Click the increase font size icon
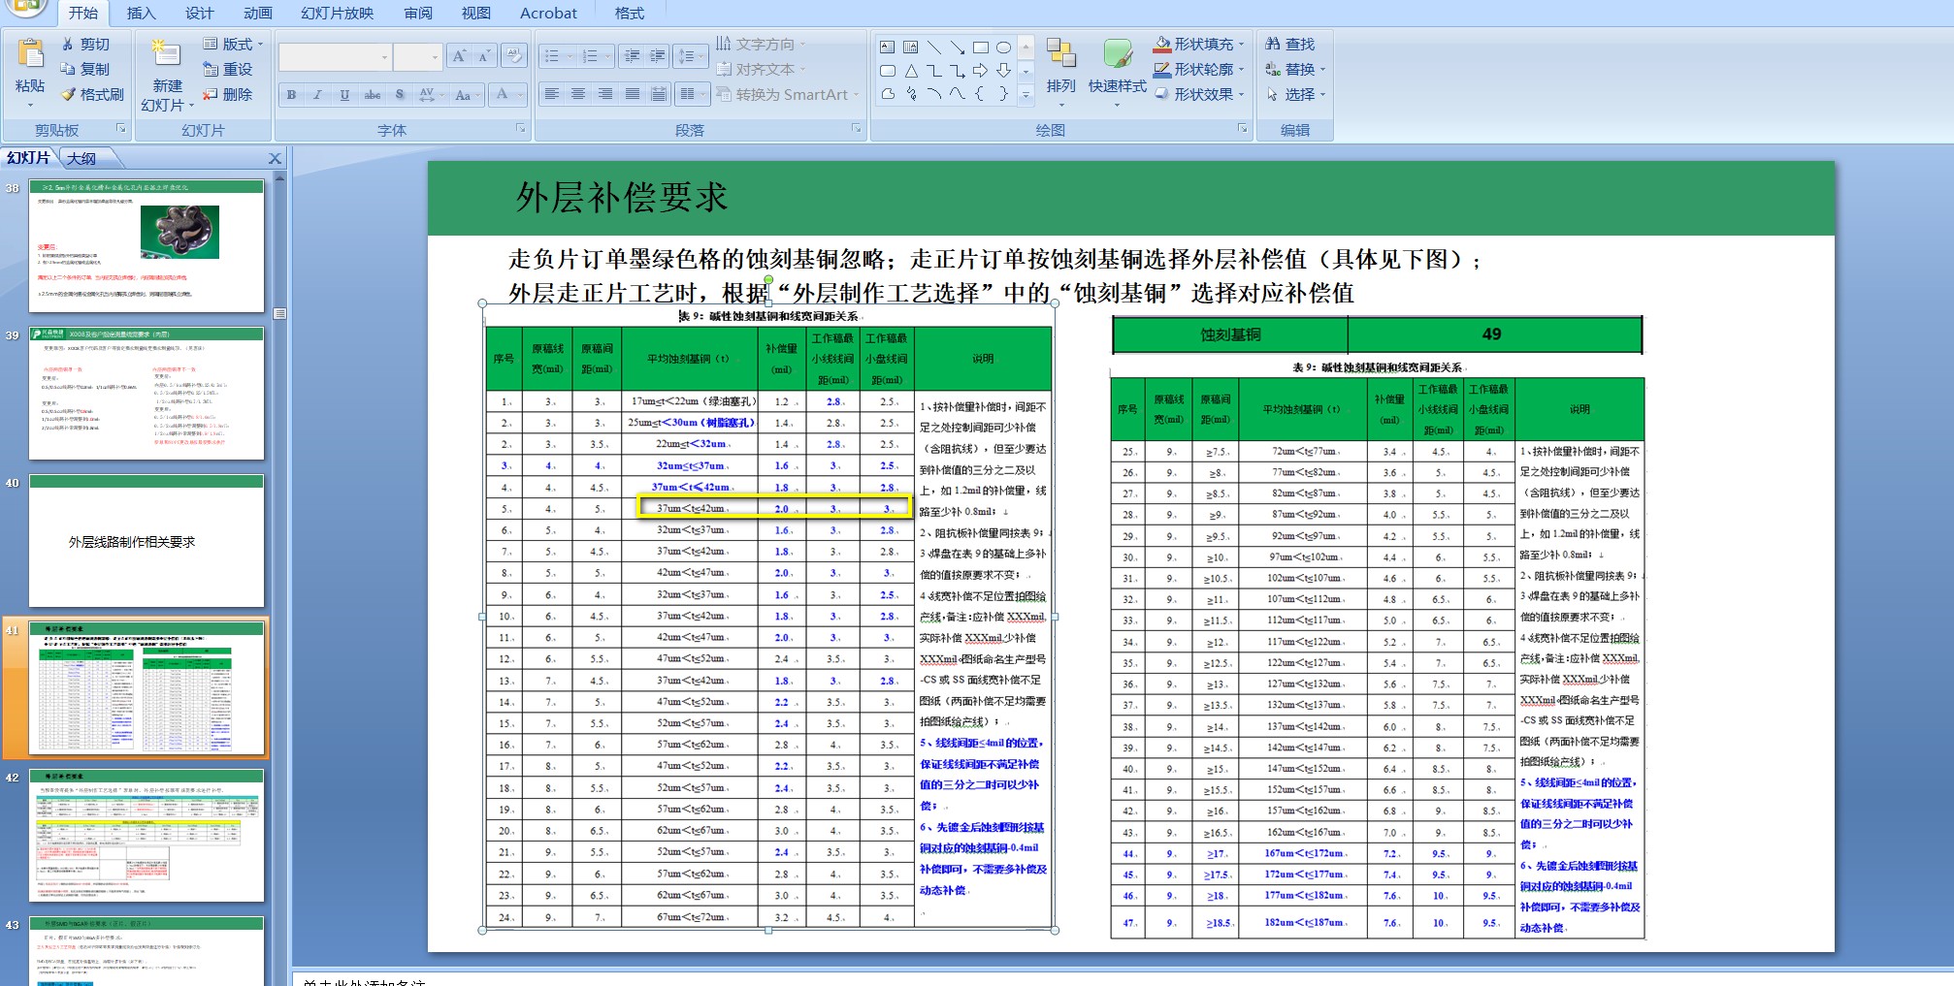The image size is (1954, 986). (460, 56)
